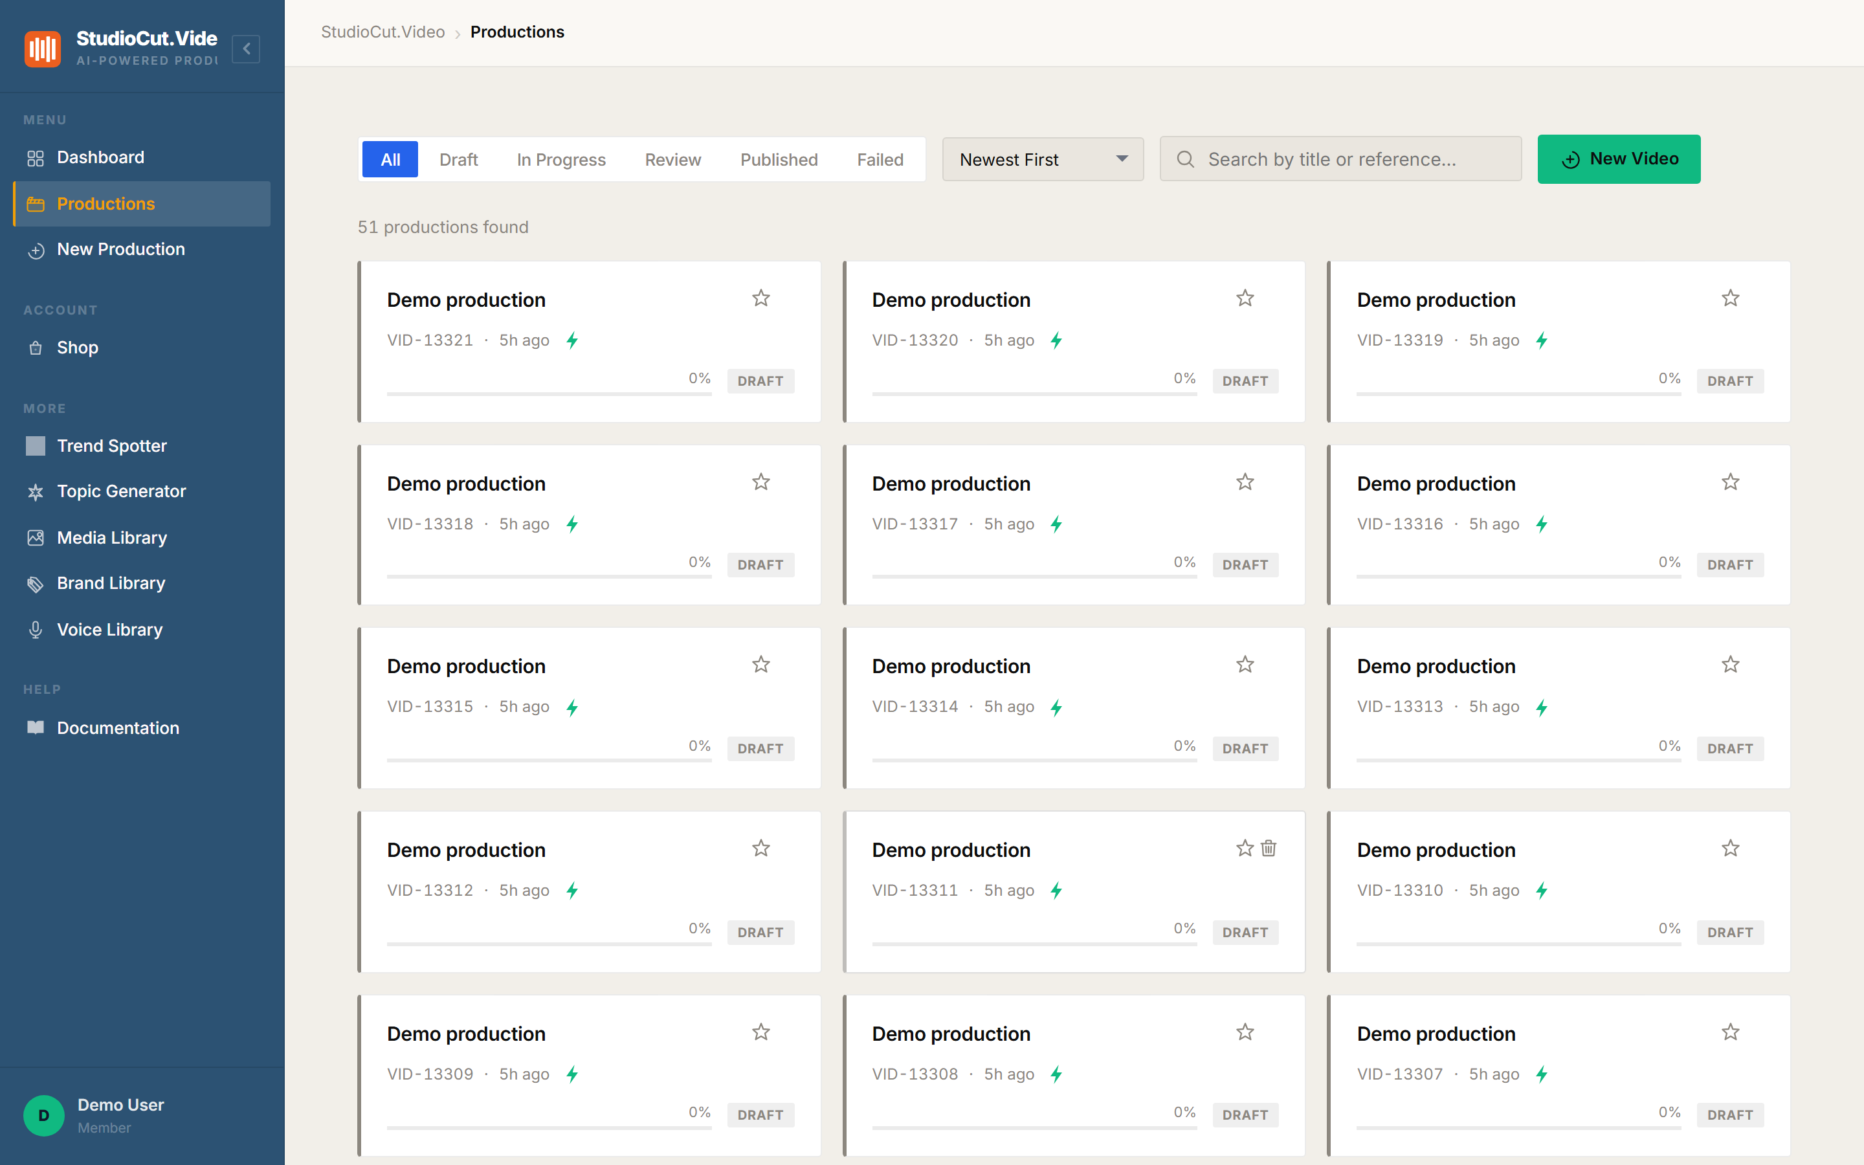Star the VID-13312 production
1864x1165 pixels.
pos(761,849)
